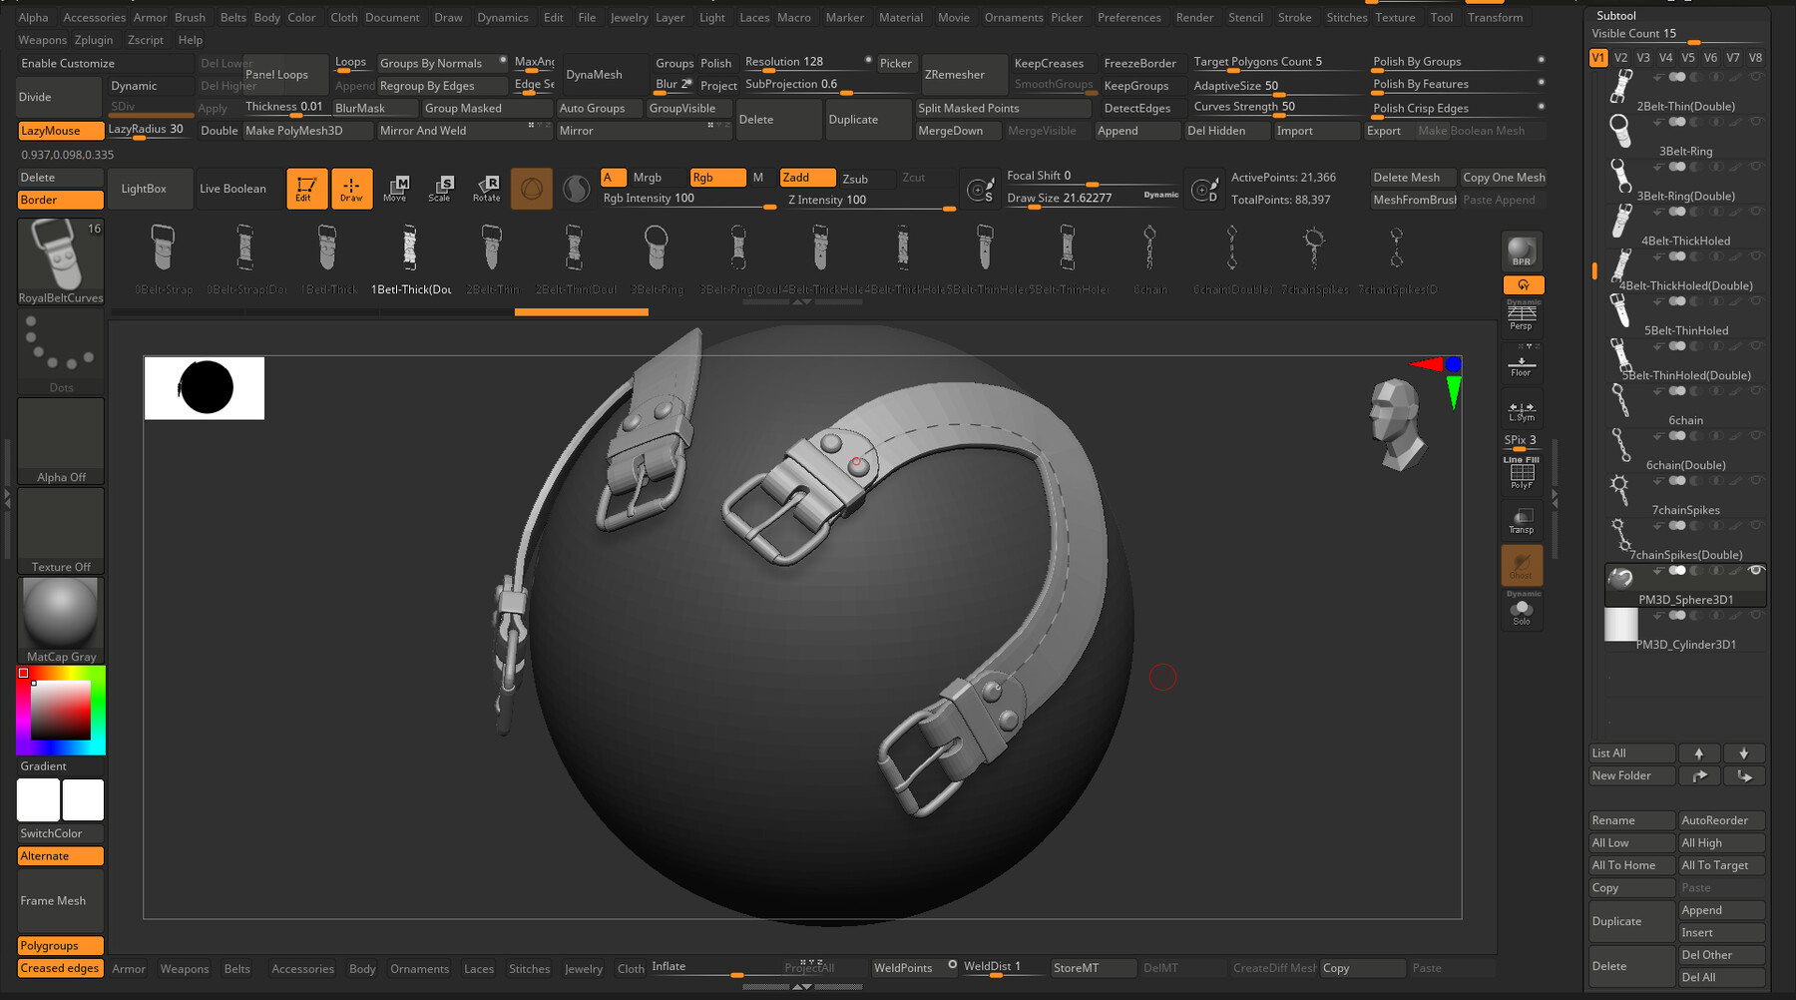Toggle the Floor grid icon
1796x1000 pixels.
(x=1522, y=365)
